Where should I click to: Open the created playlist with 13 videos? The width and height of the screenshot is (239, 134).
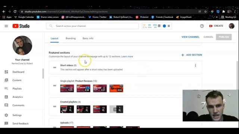click(x=100, y=109)
